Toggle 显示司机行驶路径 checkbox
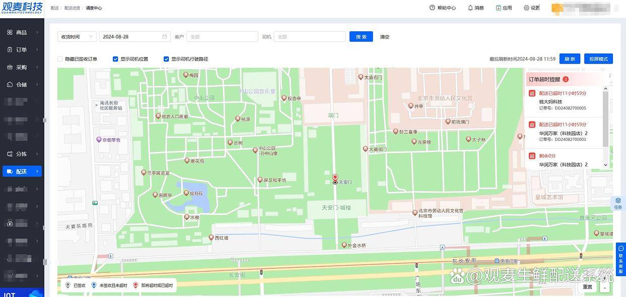626x297 pixels. tap(166, 59)
